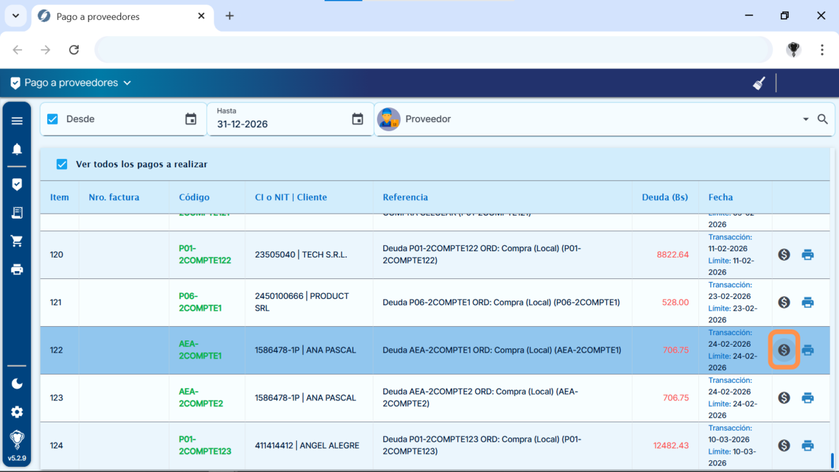The image size is (839, 472).
Task: Select the 'Pago a proveedores' browser tab
Action: [116, 16]
